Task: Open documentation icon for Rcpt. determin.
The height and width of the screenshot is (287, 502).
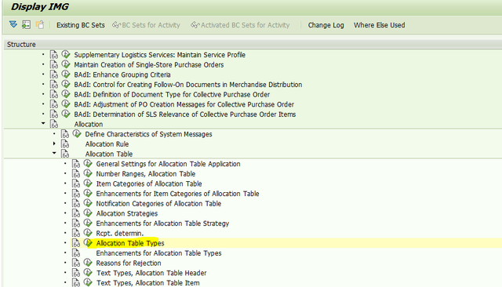Action: click(76, 233)
